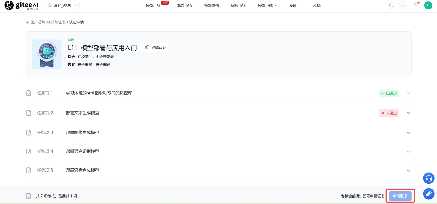Viewport: 437px width, 204px height.
Task: Expand the 任务项 1 chevron
Action: (x=408, y=93)
